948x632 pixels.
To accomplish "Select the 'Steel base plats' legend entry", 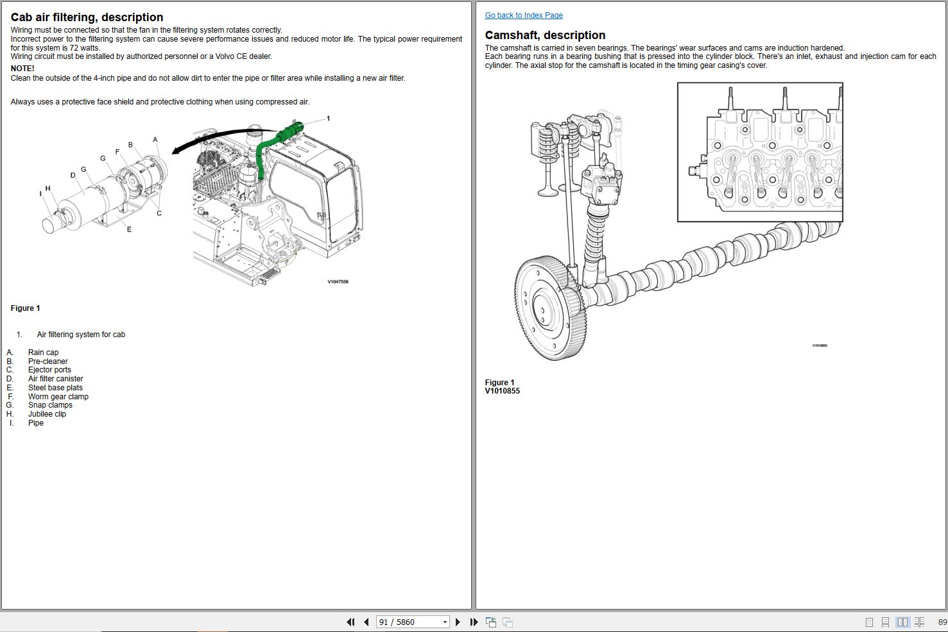I will (x=55, y=388).
